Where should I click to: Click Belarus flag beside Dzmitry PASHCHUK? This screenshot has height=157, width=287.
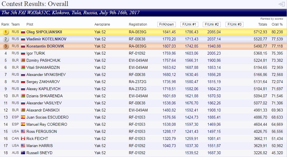click(23, 60)
